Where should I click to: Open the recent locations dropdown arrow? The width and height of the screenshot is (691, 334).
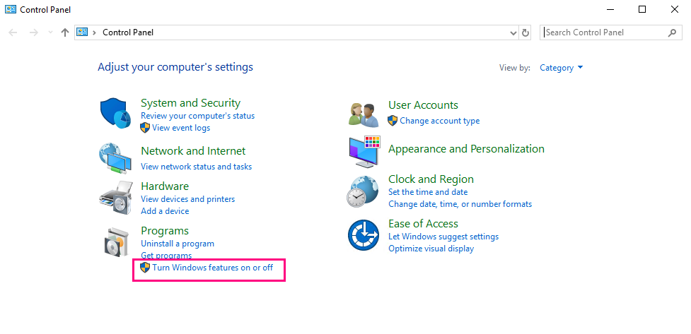point(50,32)
